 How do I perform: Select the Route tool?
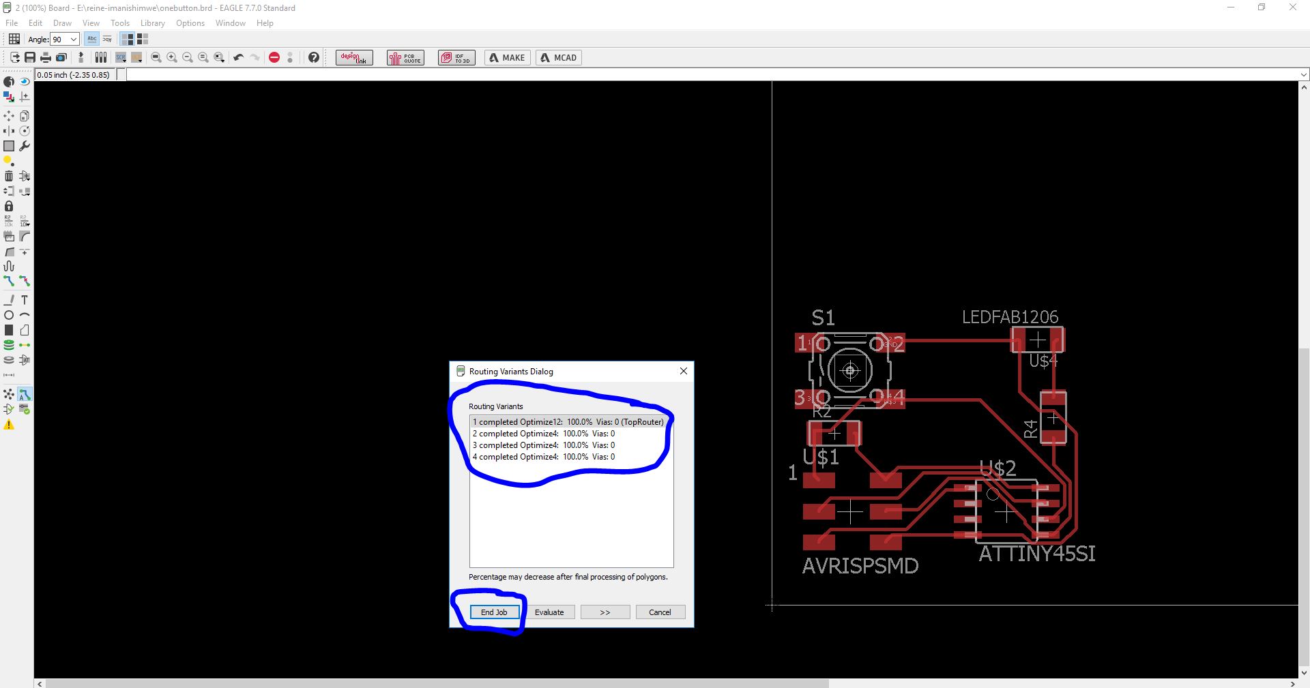[x=9, y=281]
